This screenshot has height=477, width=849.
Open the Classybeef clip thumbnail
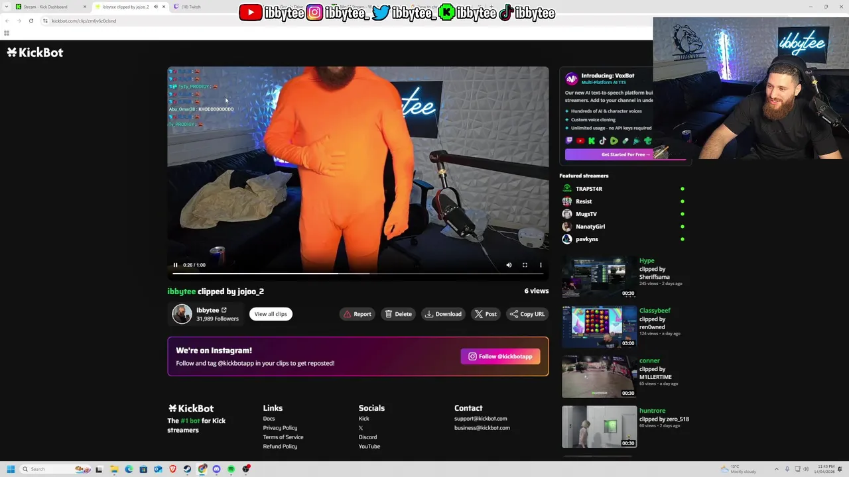[x=599, y=327]
